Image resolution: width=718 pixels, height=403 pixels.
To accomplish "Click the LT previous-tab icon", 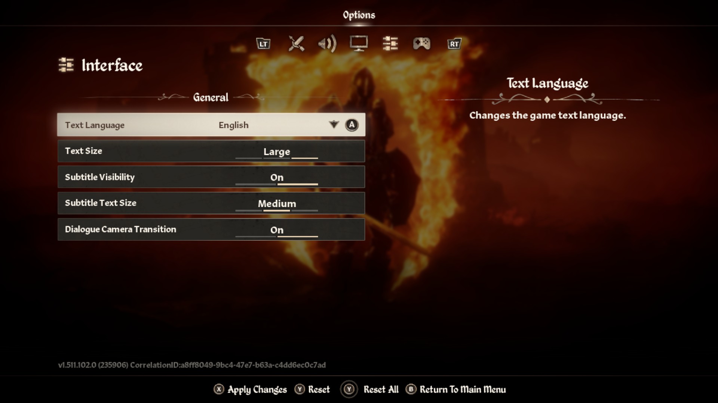I will [x=263, y=44].
